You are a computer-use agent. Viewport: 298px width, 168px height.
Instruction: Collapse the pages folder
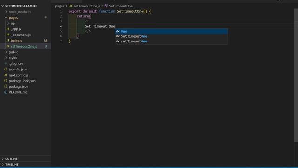6,18
